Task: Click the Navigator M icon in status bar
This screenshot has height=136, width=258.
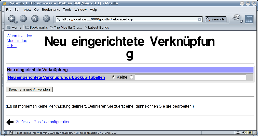Action: tap(5, 133)
